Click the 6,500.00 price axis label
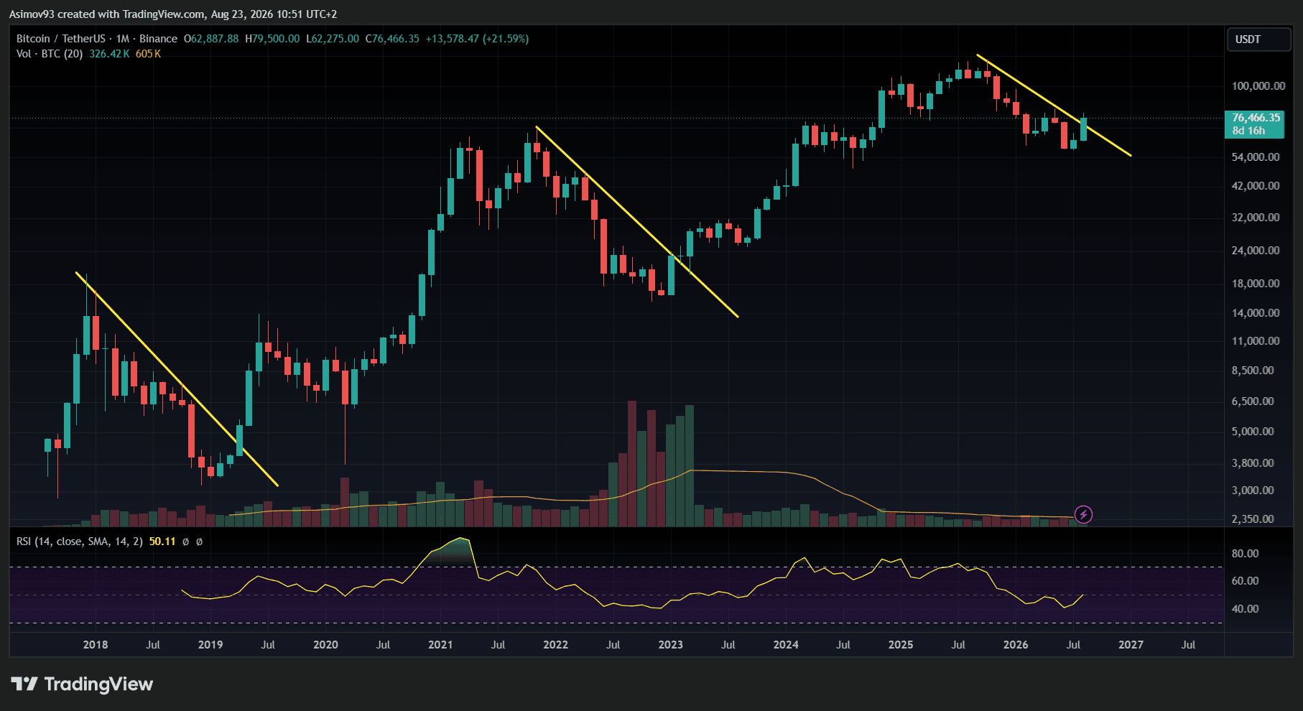Viewport: 1303px width, 711px height. click(x=1253, y=401)
